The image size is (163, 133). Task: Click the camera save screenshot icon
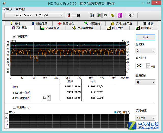tap(105, 15)
